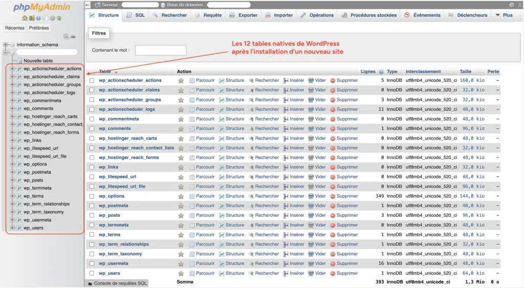The image size is (524, 288).
Task: Select the wp_options checkbox
Action: click(92, 196)
